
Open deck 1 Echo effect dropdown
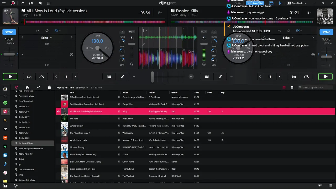pyautogui.click(x=47, y=38)
